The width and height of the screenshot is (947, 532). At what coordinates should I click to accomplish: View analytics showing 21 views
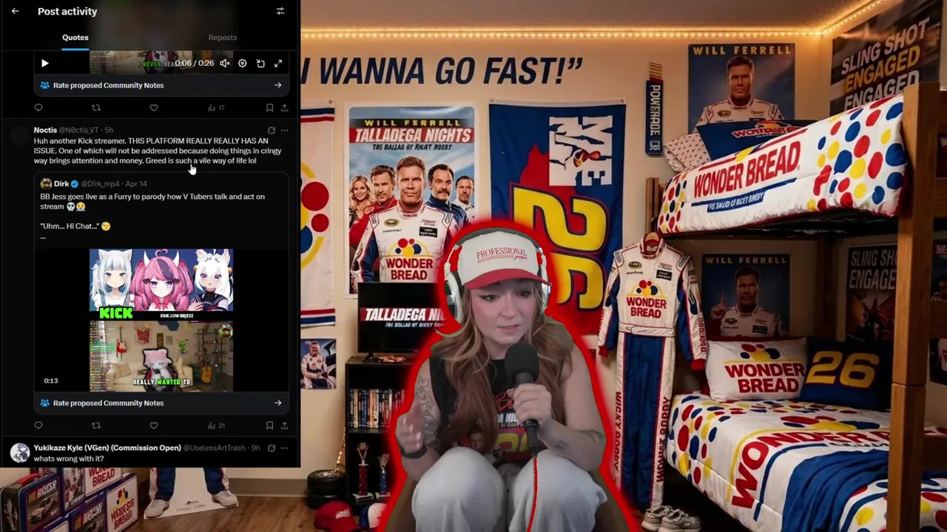click(x=216, y=426)
